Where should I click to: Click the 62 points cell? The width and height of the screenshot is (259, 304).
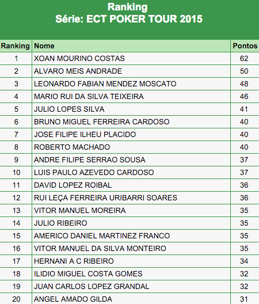click(245, 59)
